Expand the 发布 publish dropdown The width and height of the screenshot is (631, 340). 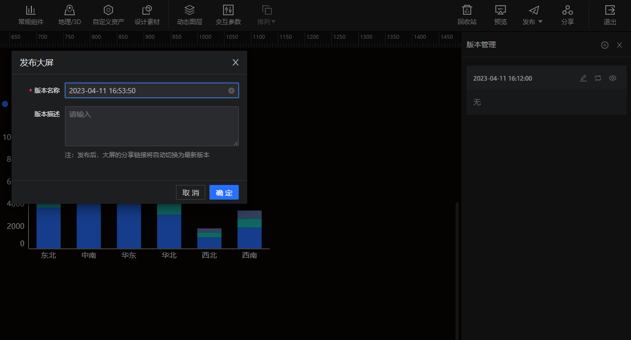(533, 15)
